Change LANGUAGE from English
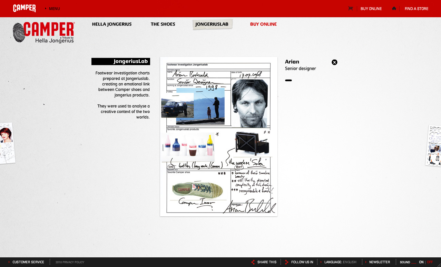Viewport: 441px width, 267px height. (340, 262)
